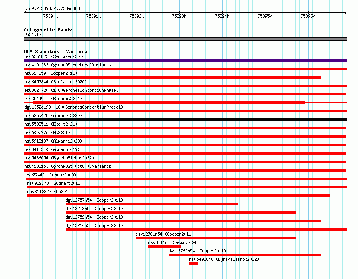Select esv3544941 (Boomsma2014) label

pyautogui.click(x=53, y=99)
